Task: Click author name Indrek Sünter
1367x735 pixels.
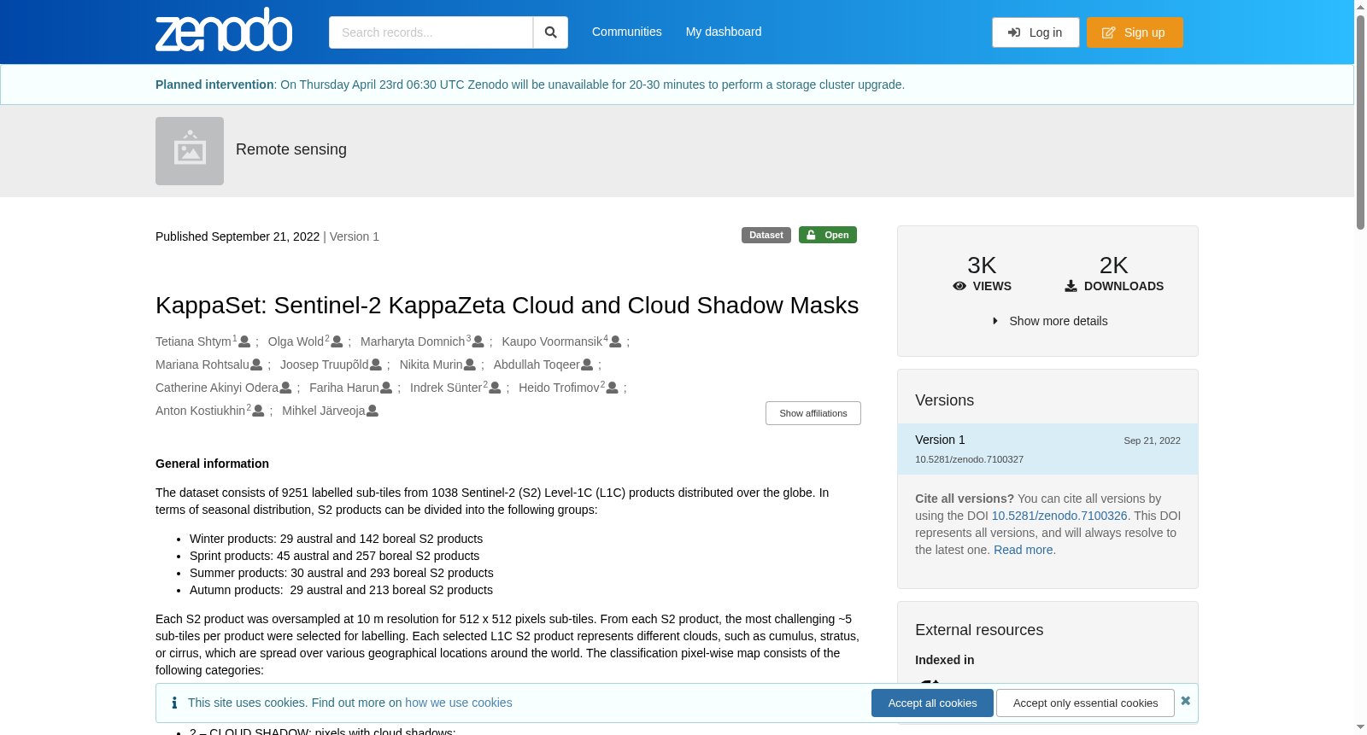Action: (446, 388)
